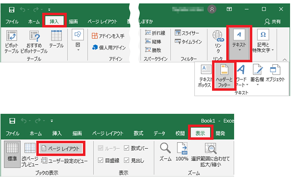
Task: Open the ホーム tab in the Book1 window
Action: point(36,133)
